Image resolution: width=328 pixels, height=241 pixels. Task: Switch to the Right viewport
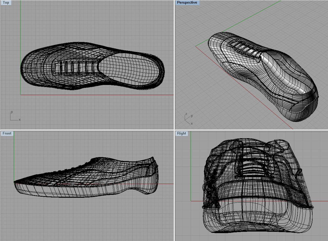coord(182,133)
